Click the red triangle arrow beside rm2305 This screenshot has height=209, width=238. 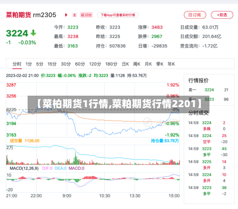[66, 15]
